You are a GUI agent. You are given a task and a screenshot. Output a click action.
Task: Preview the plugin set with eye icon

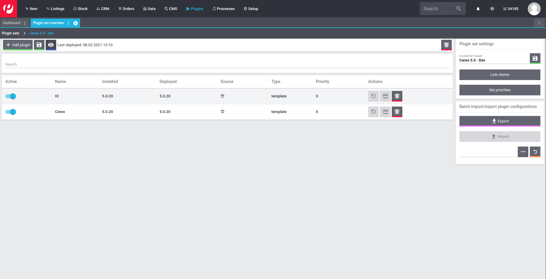pyautogui.click(x=51, y=45)
